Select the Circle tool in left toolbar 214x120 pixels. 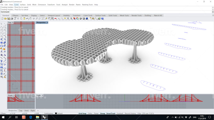point(2,30)
